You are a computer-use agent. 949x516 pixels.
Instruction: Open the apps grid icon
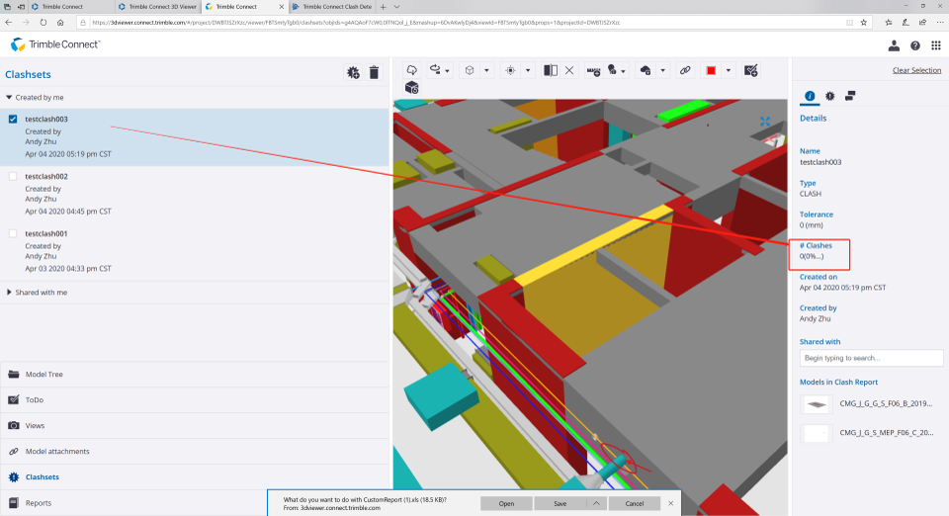point(936,46)
